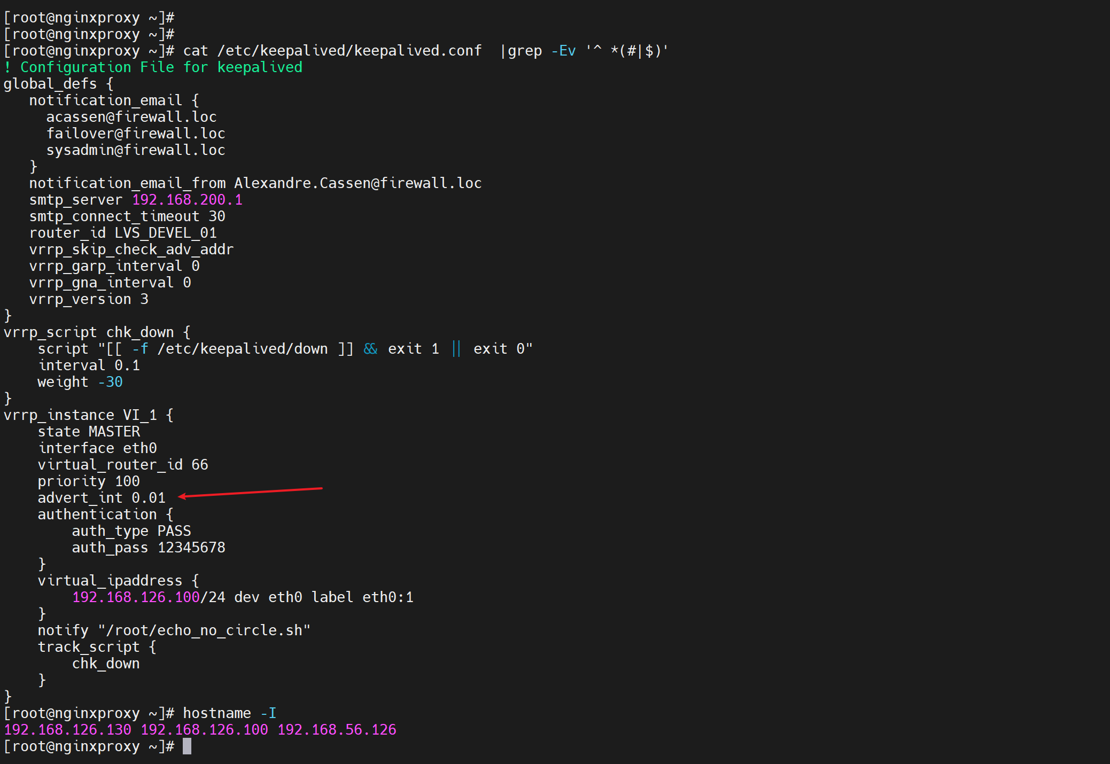
Task: Click the blue && operator in the script line
Action: click(x=370, y=349)
